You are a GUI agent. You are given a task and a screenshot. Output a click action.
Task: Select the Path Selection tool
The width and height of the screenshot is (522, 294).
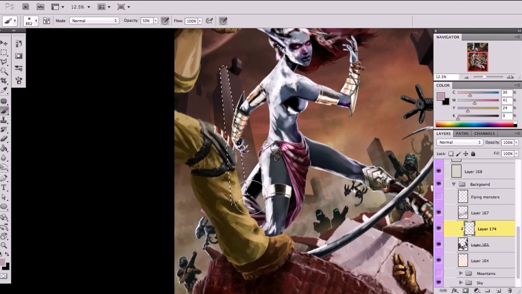[x=4, y=197]
